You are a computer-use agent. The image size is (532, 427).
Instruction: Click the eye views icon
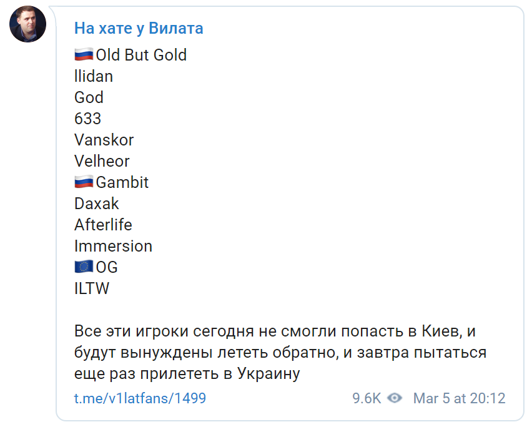coord(395,398)
